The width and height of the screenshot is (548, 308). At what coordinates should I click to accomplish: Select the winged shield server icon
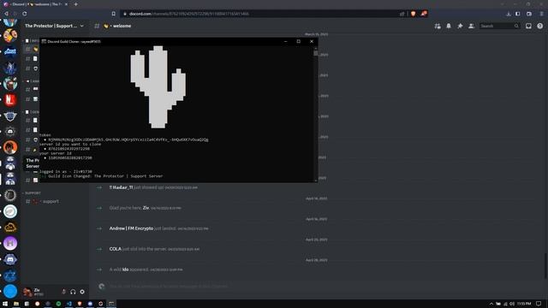[10, 116]
